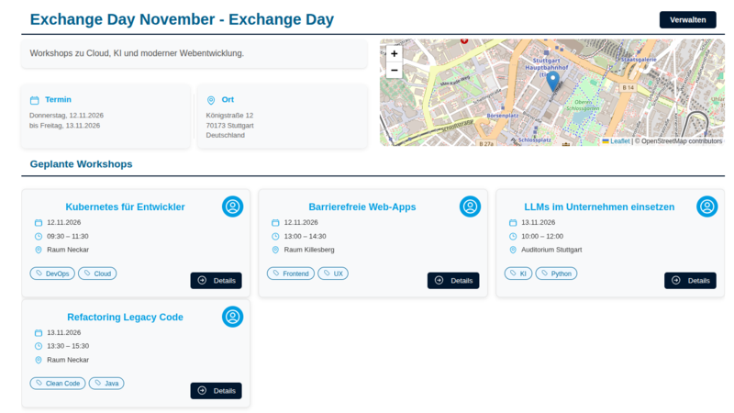Click the bis Freitag, 13.11.2026 text
The width and height of the screenshot is (734, 413).
click(64, 126)
